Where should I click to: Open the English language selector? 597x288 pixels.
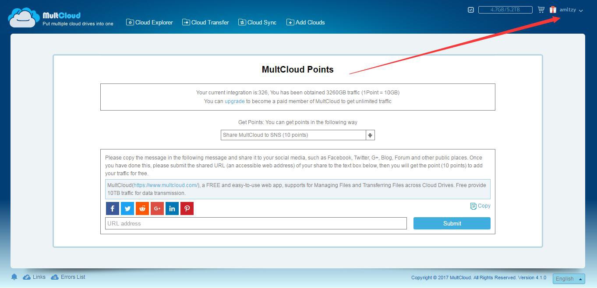(x=569, y=279)
